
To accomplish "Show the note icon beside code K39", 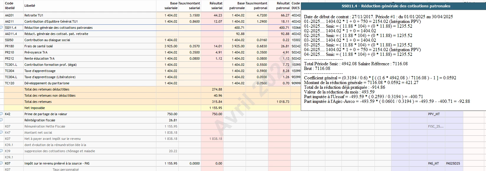I will (1, 151).
